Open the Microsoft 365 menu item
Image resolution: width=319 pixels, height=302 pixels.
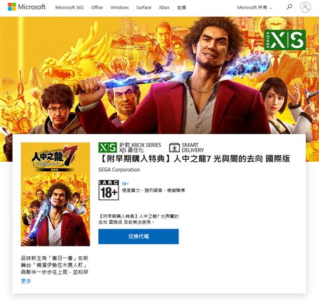(x=69, y=7)
